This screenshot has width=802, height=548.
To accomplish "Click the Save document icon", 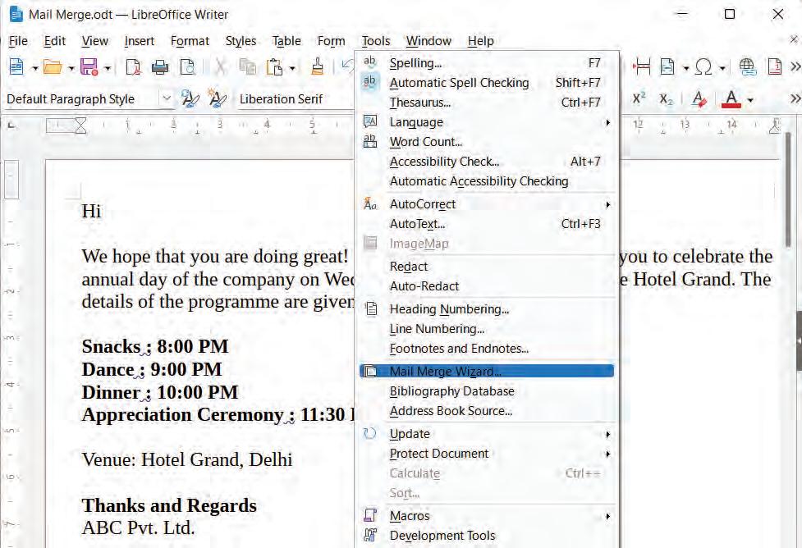I will coord(89,67).
